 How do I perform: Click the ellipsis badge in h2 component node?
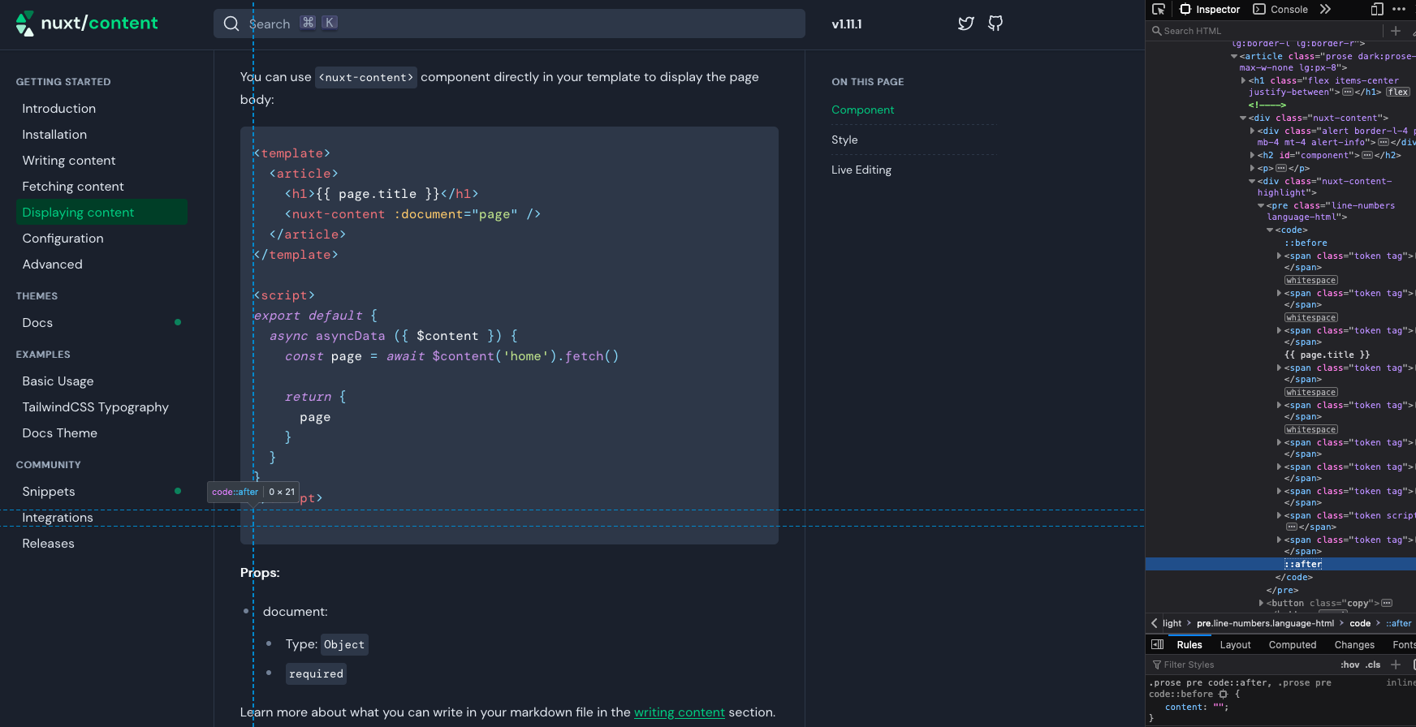coord(1367,156)
